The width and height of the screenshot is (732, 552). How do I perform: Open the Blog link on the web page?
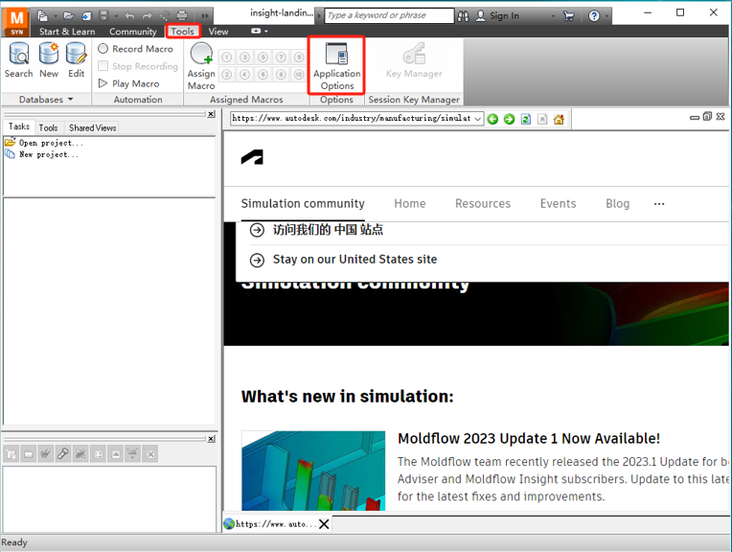[x=618, y=203]
